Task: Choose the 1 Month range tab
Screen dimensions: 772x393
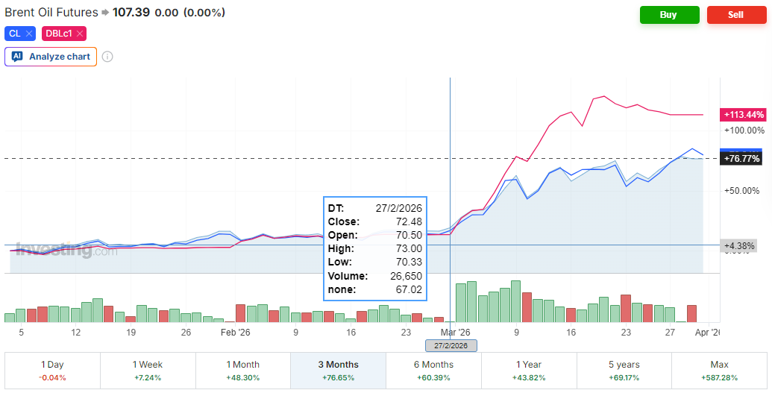Action: (x=243, y=371)
